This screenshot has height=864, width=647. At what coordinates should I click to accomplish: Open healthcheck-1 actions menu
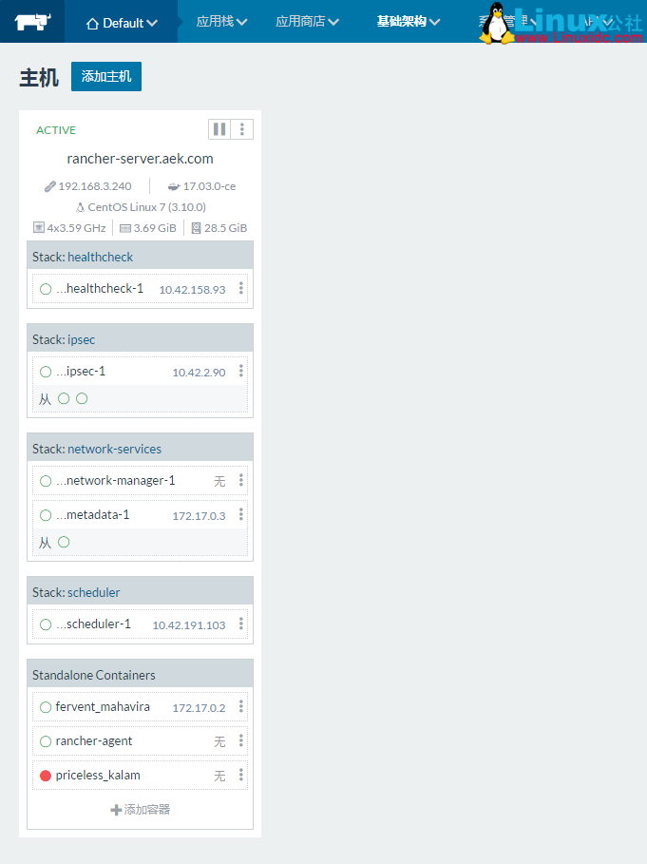coord(241,288)
